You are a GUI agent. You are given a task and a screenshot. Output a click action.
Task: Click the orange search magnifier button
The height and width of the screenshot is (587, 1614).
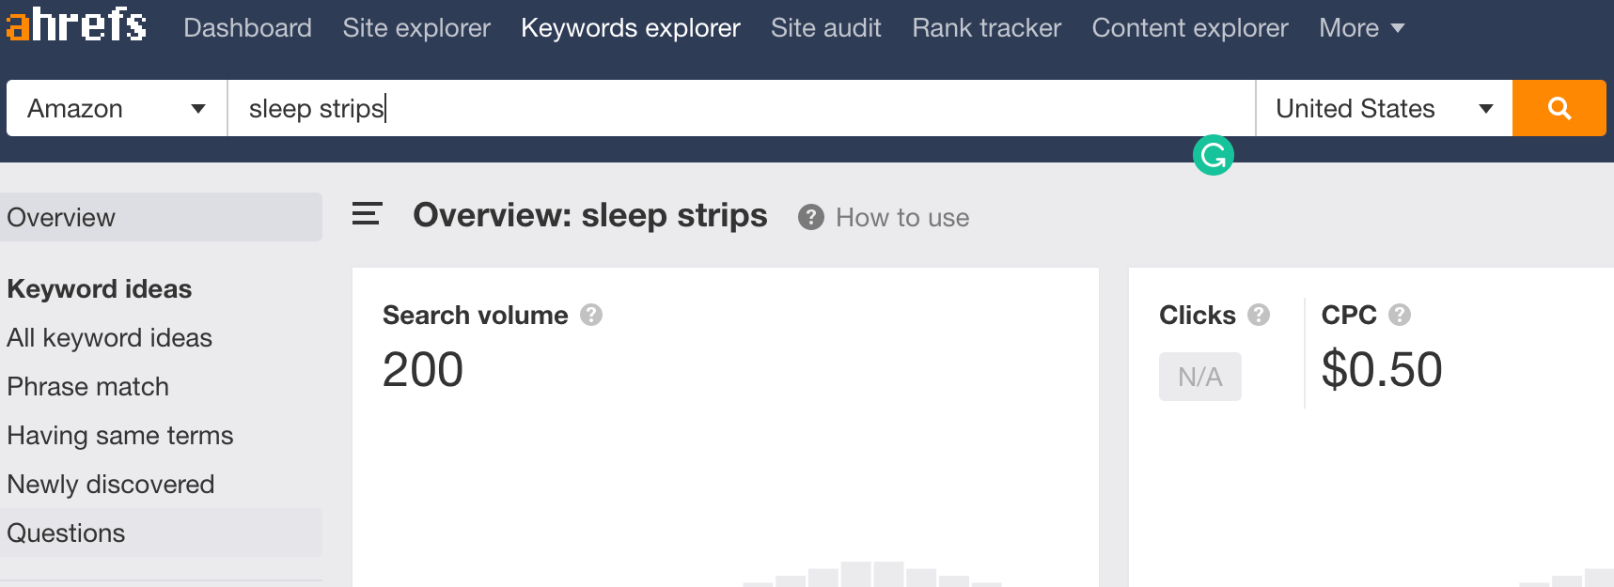coord(1559,108)
